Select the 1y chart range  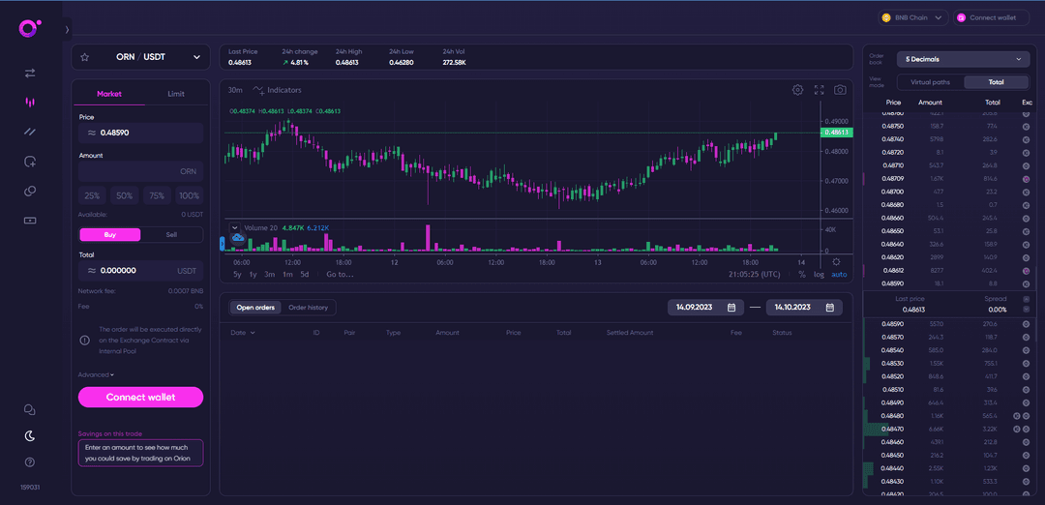pos(254,274)
